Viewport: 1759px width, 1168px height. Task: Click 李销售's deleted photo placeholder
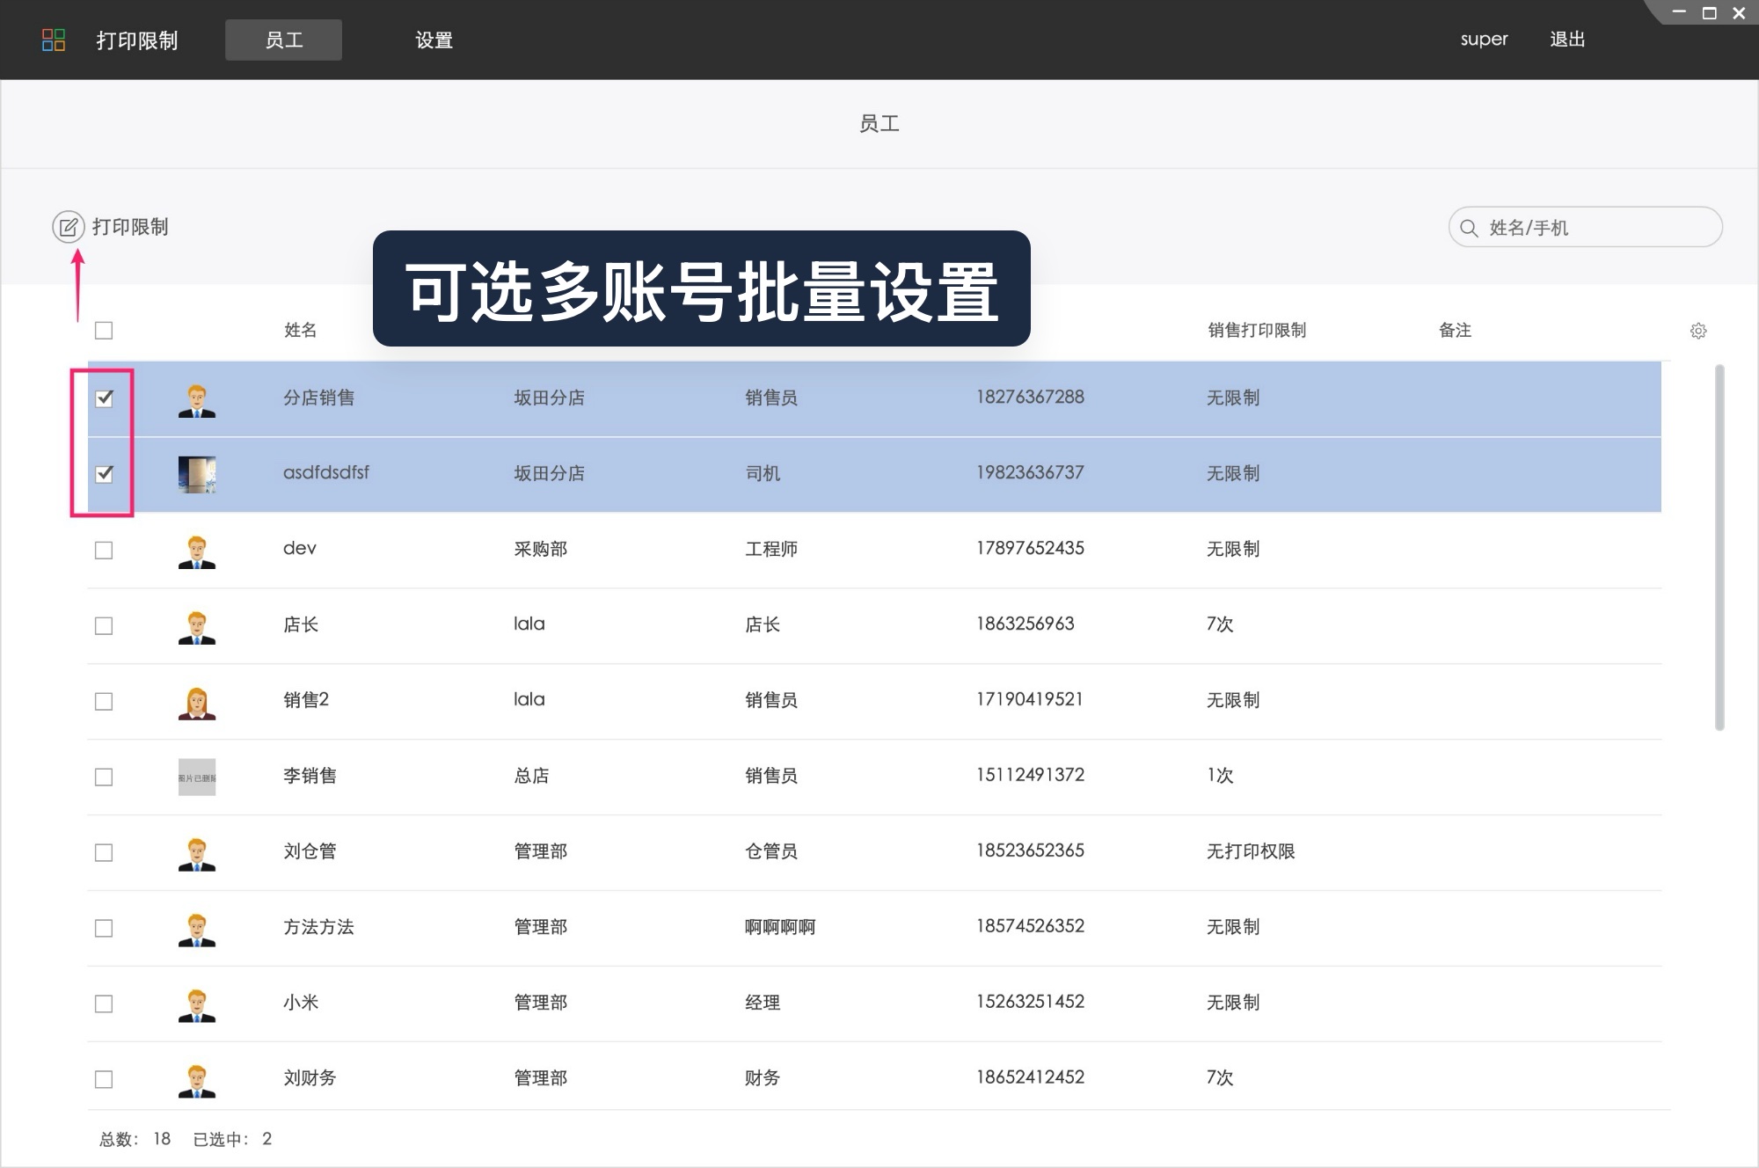(197, 777)
